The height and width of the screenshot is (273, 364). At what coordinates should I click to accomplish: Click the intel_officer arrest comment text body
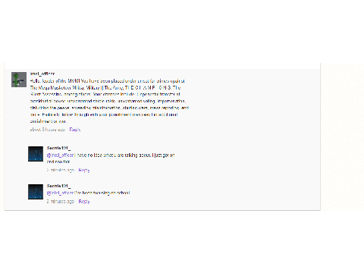109,101
